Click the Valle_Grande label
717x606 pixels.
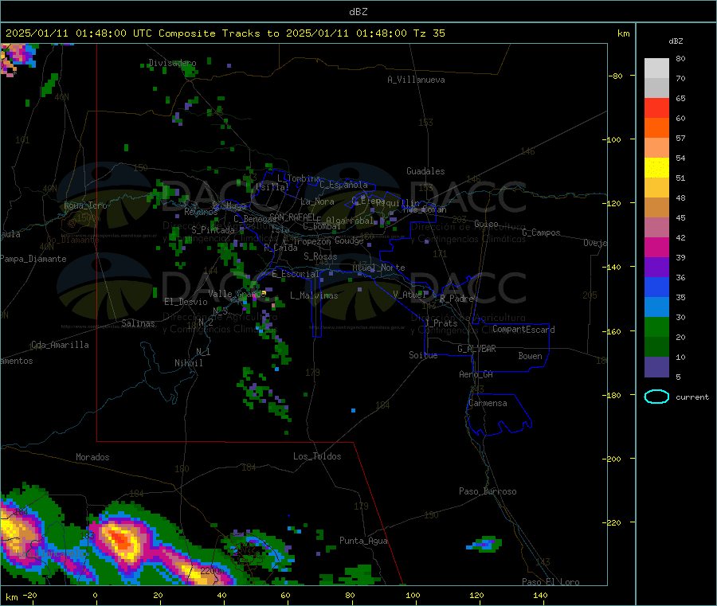(237, 294)
